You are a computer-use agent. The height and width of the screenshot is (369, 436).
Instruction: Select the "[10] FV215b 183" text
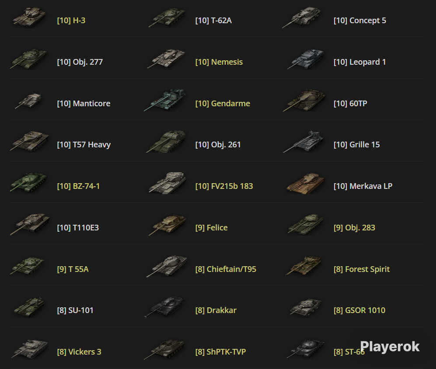pyautogui.click(x=224, y=186)
